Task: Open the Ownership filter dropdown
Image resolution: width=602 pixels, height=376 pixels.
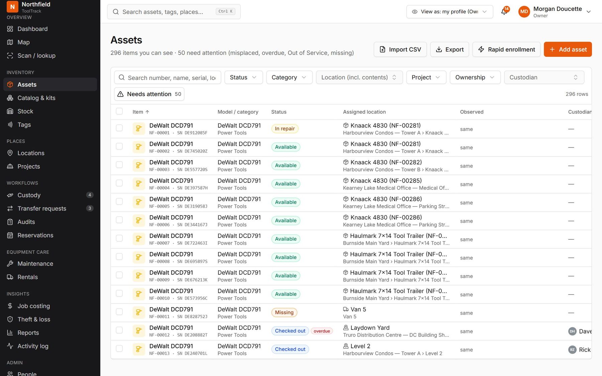Action: [475, 77]
